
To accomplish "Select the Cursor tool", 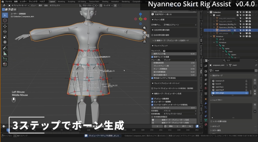I will (x=5, y=20).
